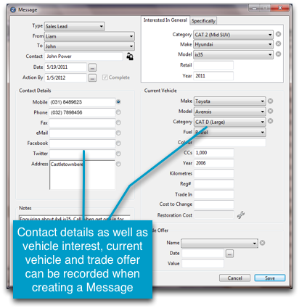Clear the Interested In Category selection

tap(278, 34)
